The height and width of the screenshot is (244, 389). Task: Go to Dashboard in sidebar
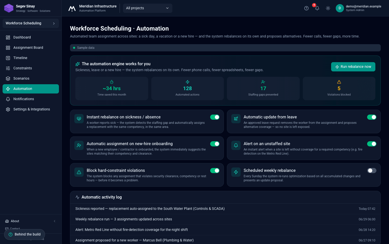31,37
